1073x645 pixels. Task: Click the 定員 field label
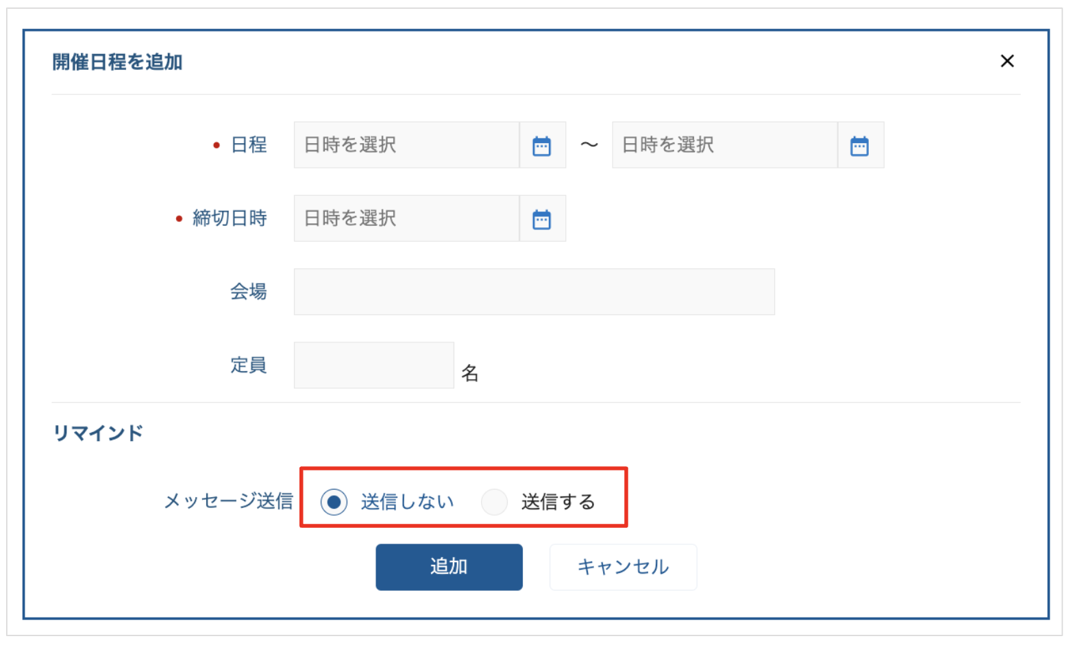(248, 365)
